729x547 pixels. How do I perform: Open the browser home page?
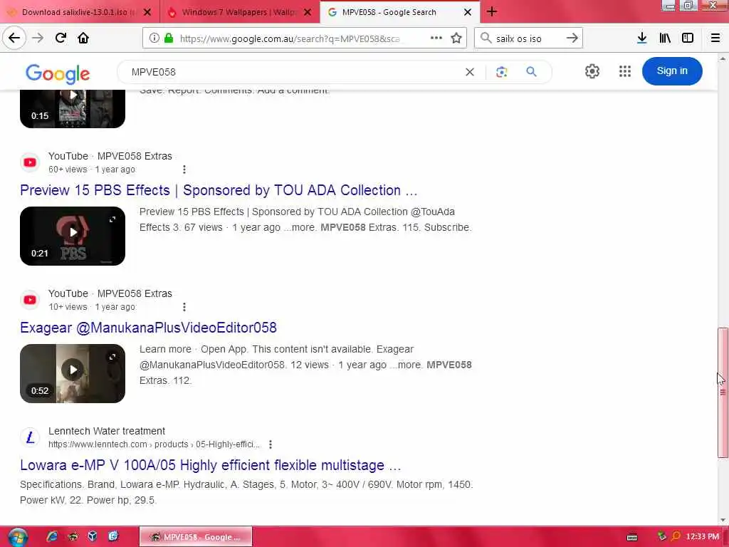click(83, 38)
